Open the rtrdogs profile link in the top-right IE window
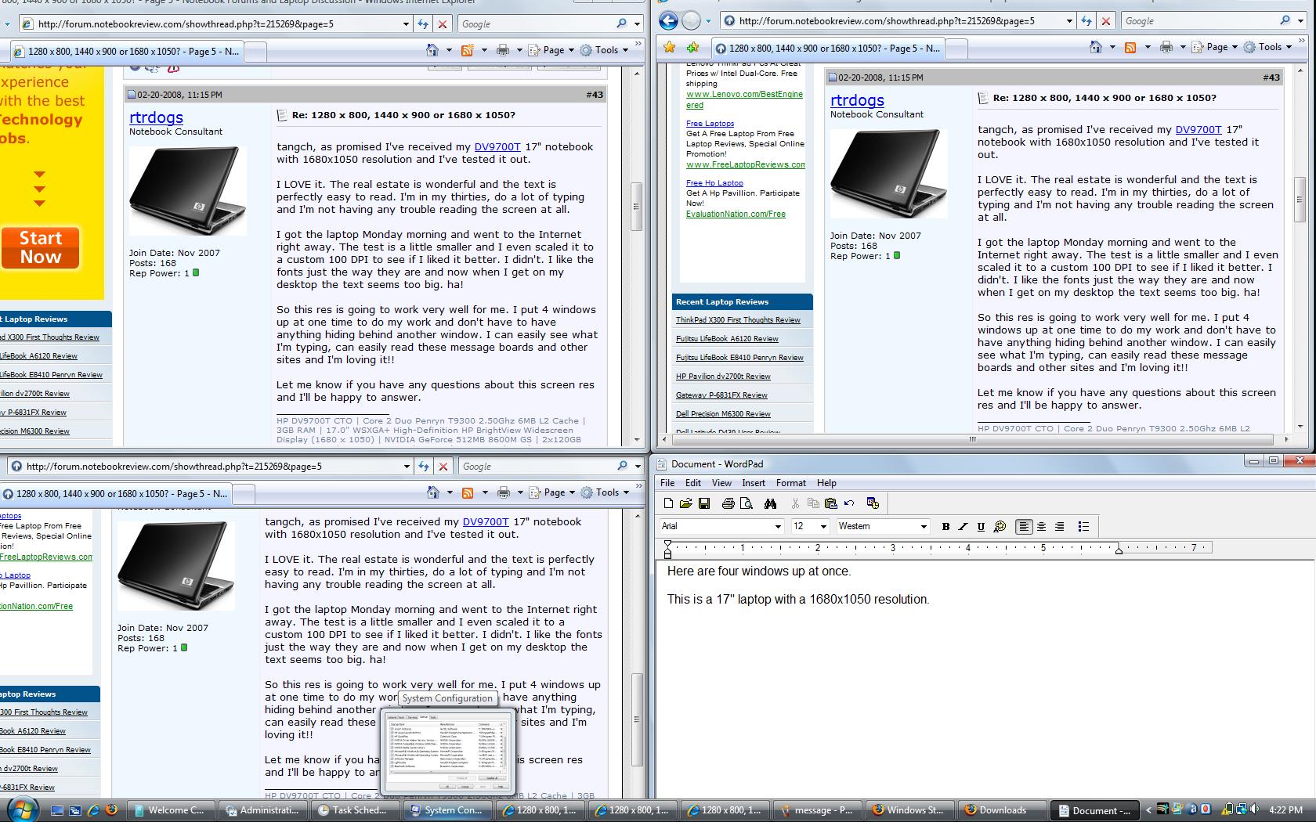1316x822 pixels. click(857, 100)
